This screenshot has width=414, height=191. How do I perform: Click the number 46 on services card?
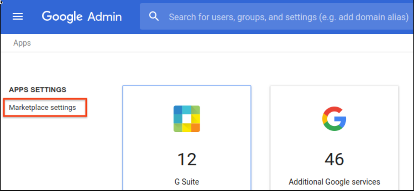pos(334,159)
